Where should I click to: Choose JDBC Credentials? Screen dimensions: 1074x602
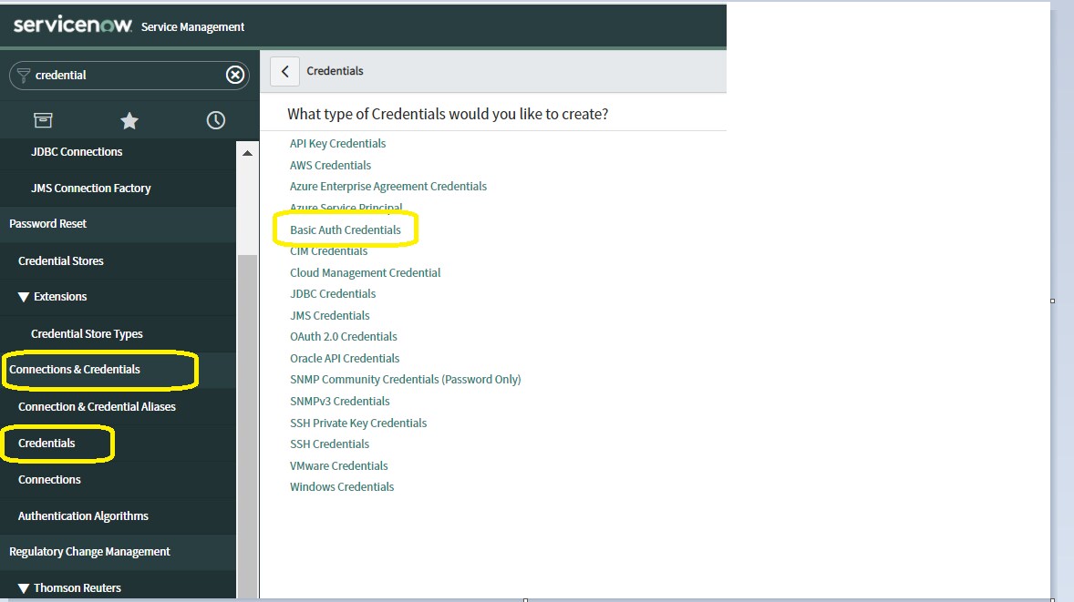coord(333,293)
